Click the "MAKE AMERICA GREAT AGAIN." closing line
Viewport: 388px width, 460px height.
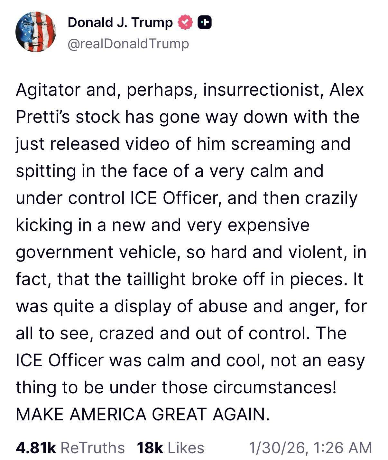(142, 414)
